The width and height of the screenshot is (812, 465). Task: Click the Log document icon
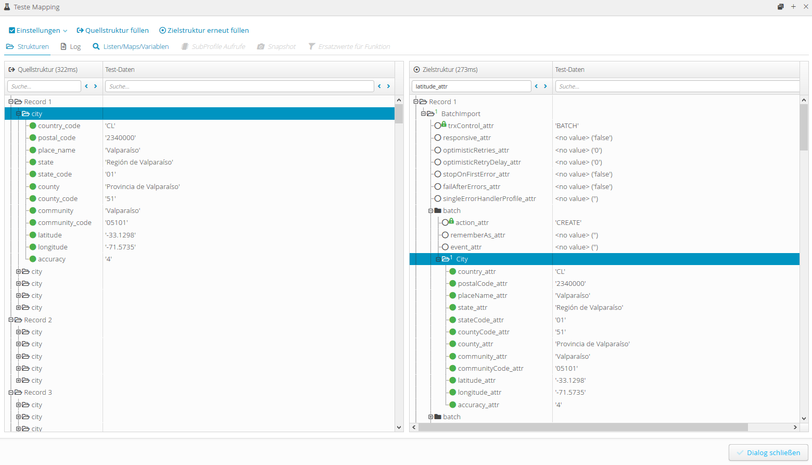tap(64, 47)
